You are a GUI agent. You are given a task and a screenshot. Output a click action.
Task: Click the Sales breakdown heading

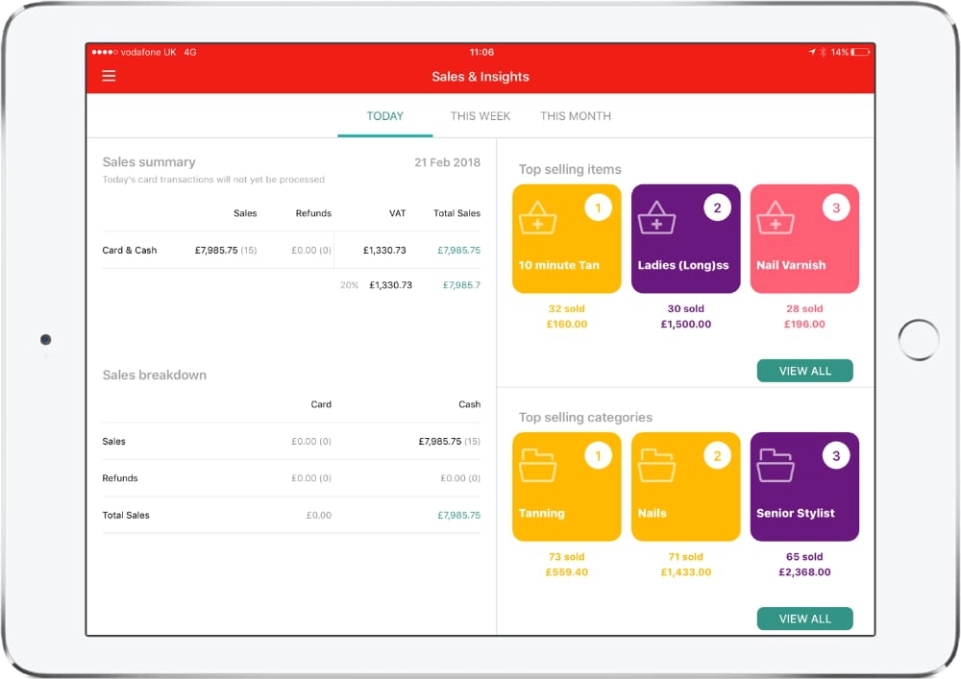[155, 375]
